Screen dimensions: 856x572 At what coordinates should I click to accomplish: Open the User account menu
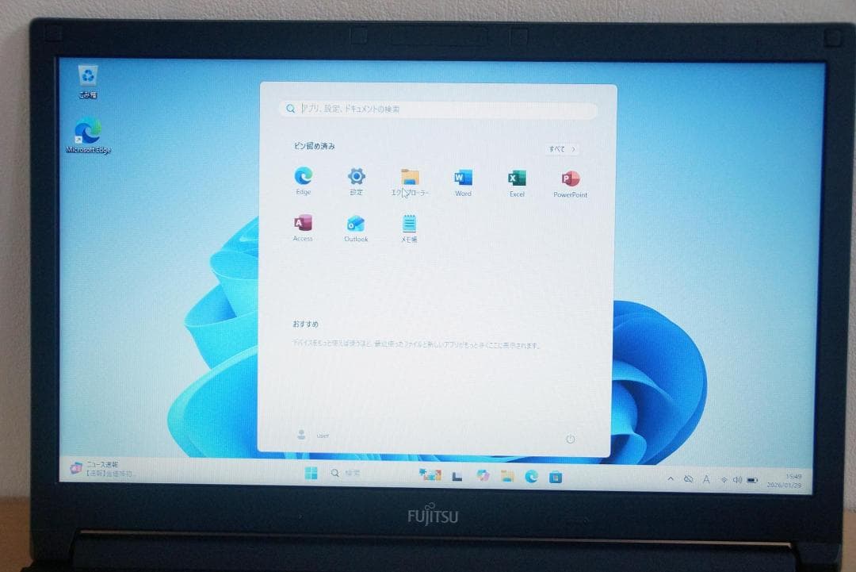(x=311, y=435)
